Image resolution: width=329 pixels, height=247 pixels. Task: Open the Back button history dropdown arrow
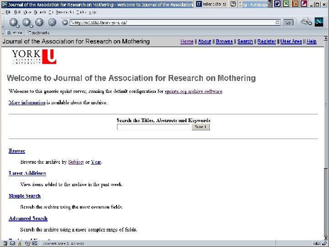pyautogui.click(x=18, y=26)
